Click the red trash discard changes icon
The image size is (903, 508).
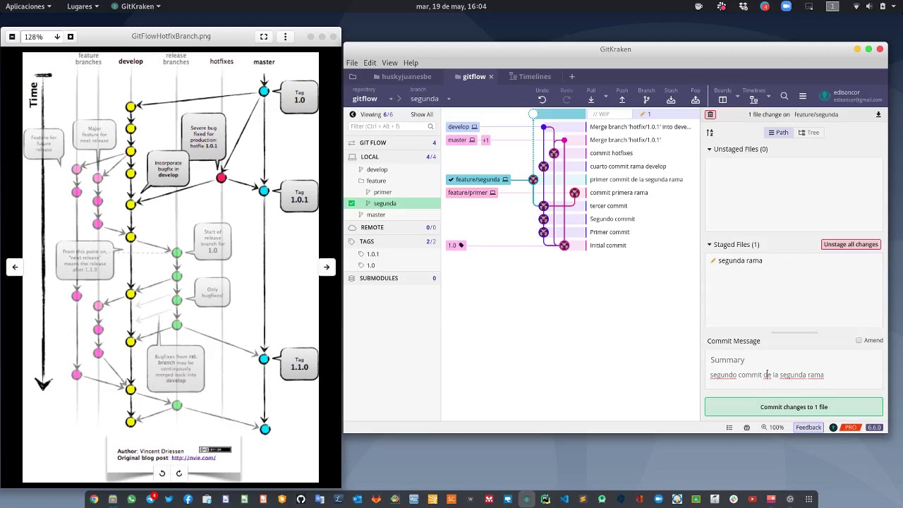tap(710, 114)
